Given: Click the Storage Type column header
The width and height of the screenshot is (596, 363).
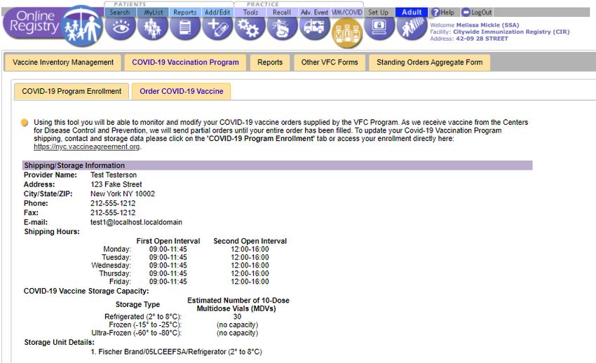Looking at the screenshot, I should point(137,304).
